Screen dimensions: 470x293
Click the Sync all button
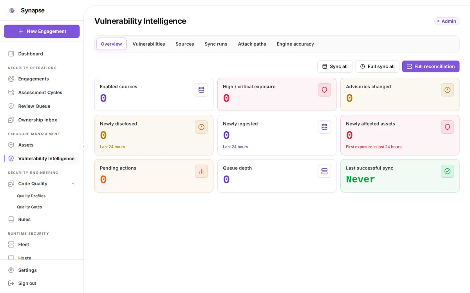(335, 66)
